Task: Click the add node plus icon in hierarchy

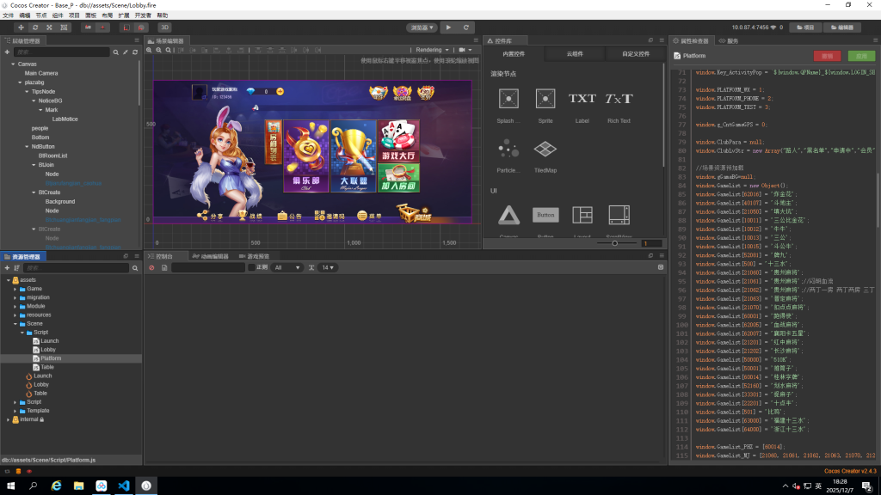Action: point(7,52)
